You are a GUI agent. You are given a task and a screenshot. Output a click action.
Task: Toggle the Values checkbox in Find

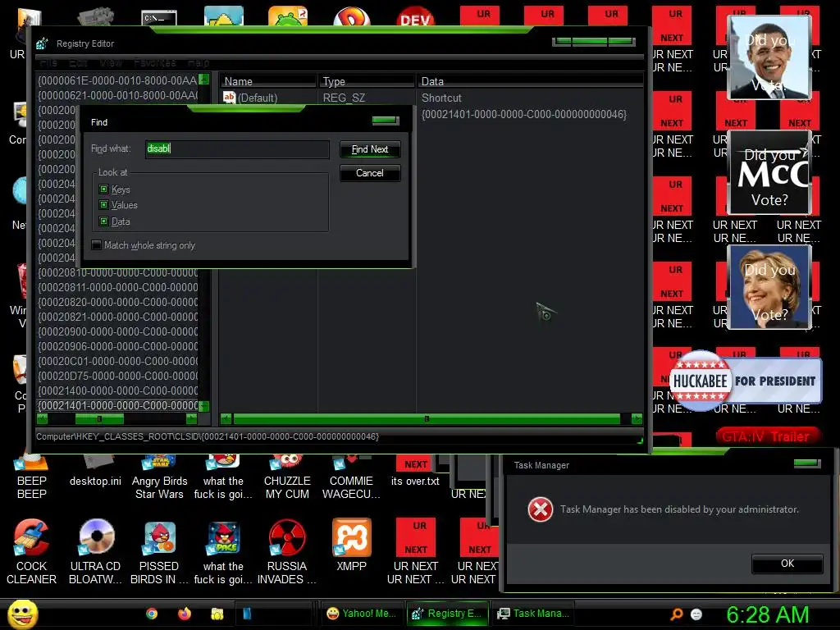[x=104, y=204]
